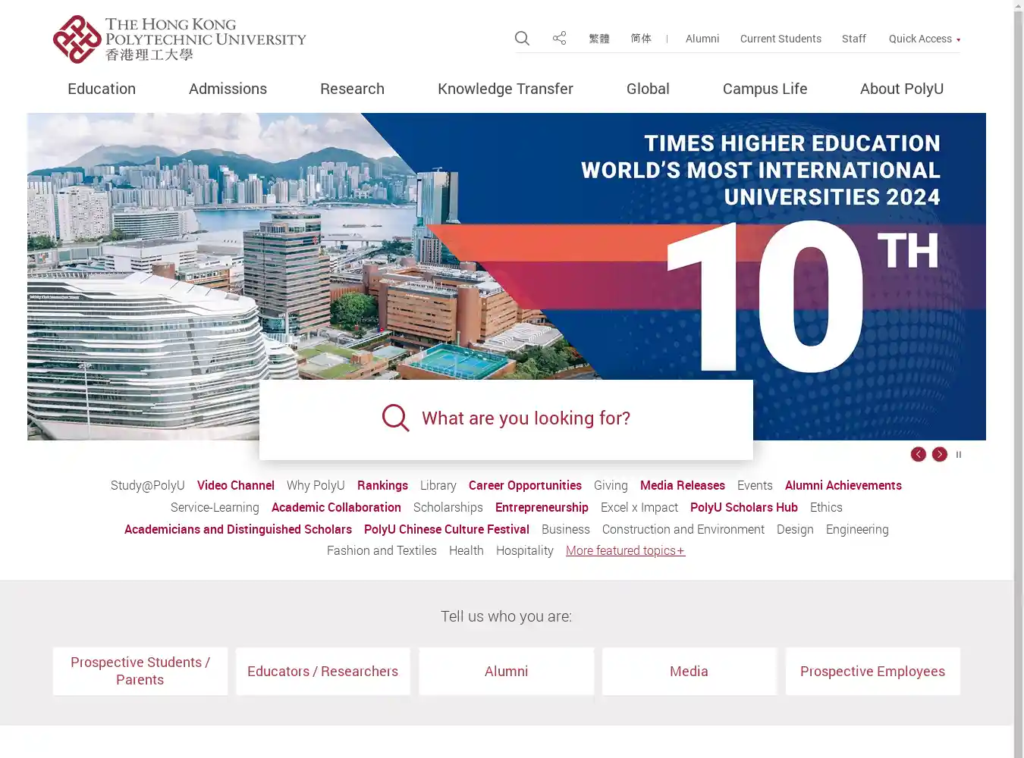Screen dimensions: 1024x758
Task: Go to previous banner slide
Action: [x=918, y=454]
